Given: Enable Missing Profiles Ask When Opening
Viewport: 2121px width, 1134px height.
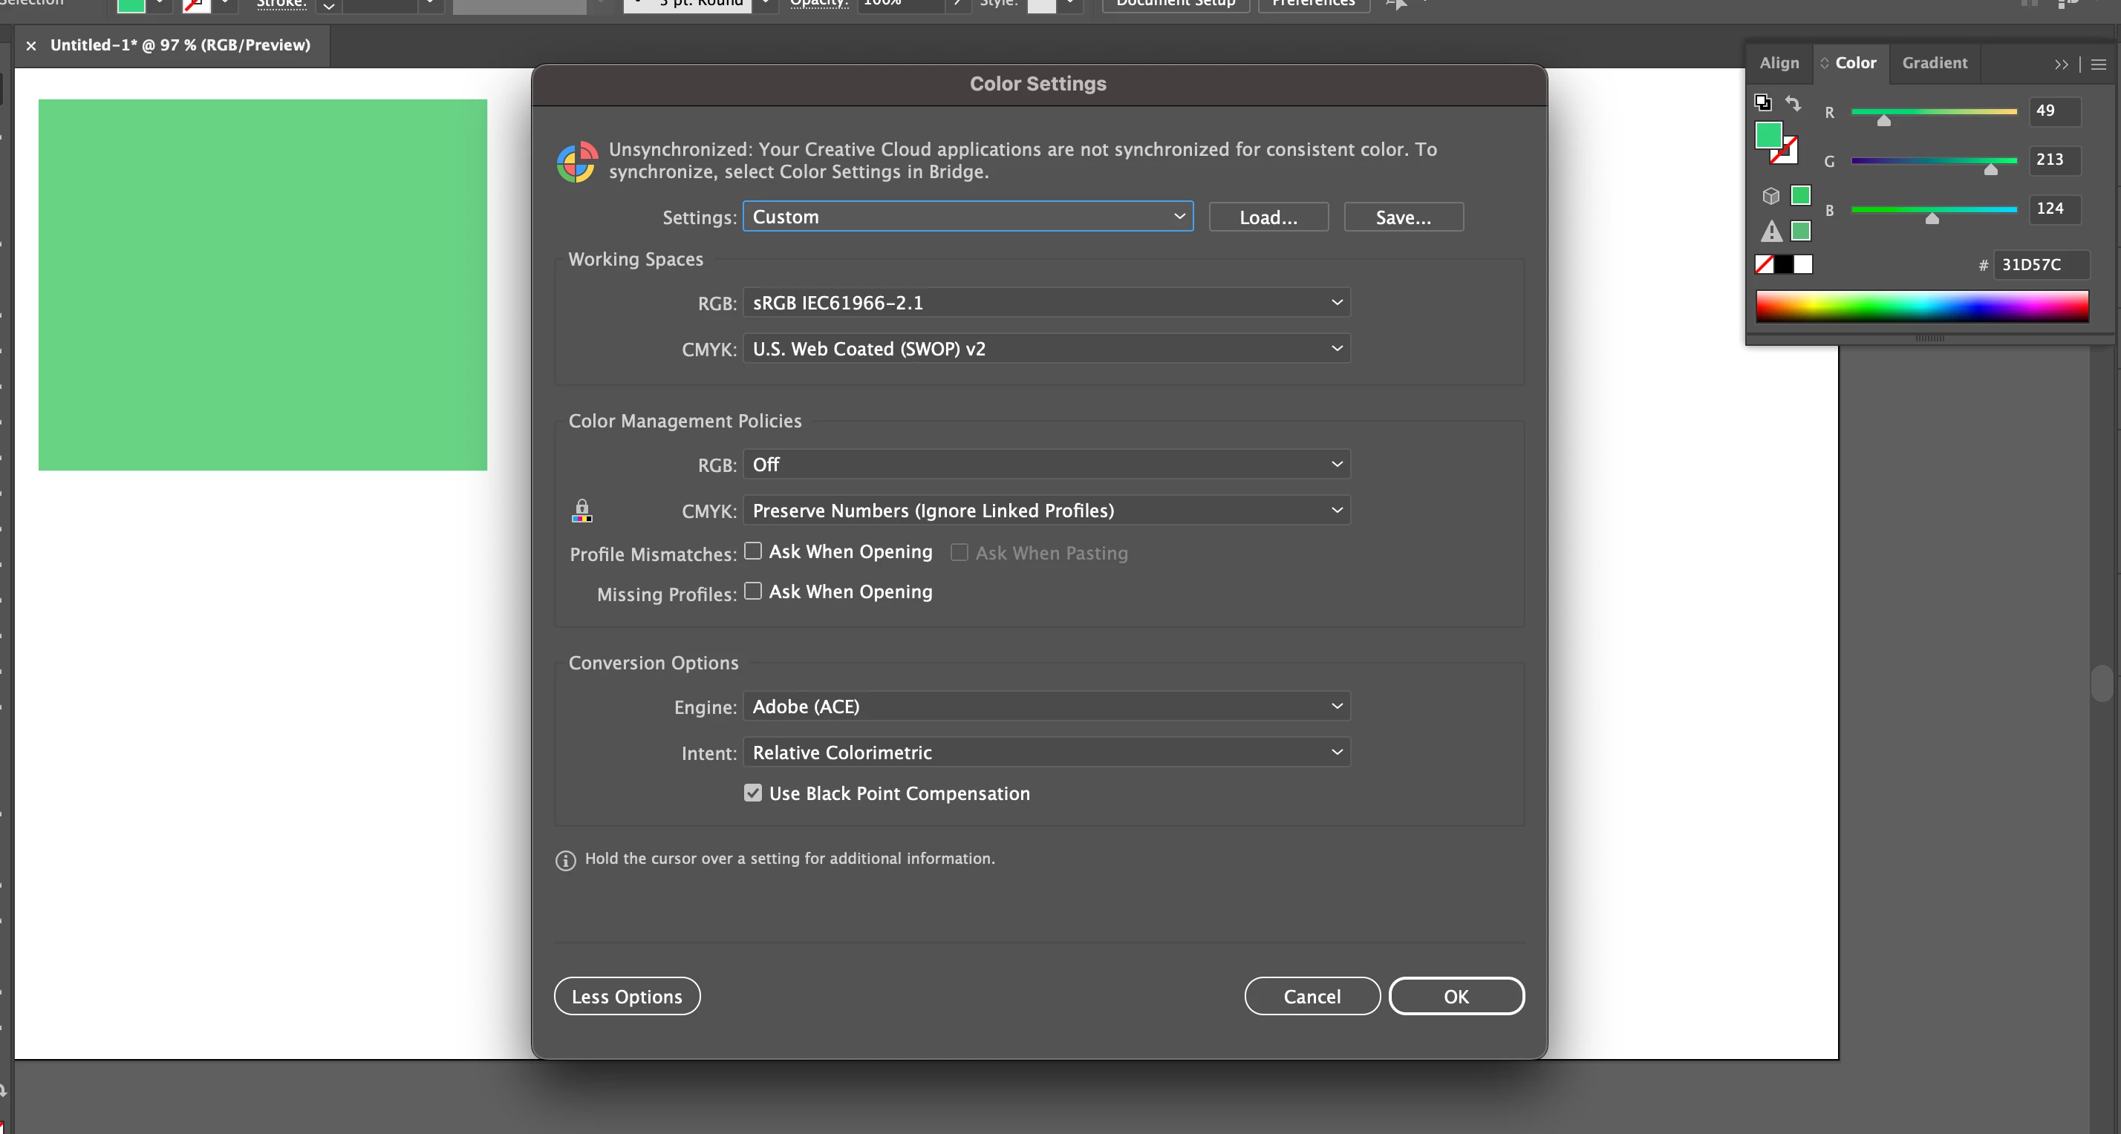Looking at the screenshot, I should pos(752,591).
